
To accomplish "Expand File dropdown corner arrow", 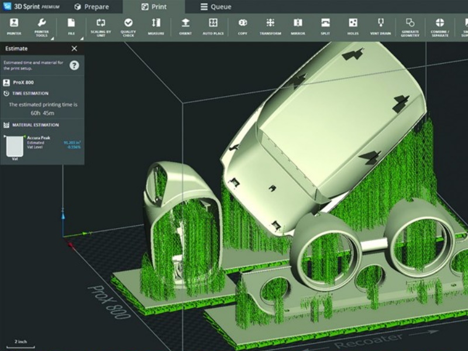I will (x=81, y=39).
